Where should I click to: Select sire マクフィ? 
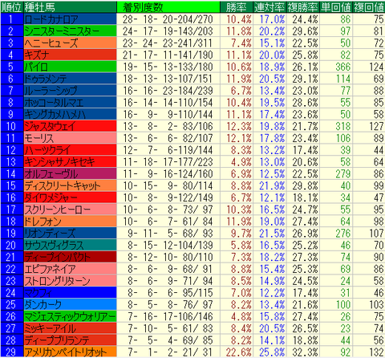70,293
